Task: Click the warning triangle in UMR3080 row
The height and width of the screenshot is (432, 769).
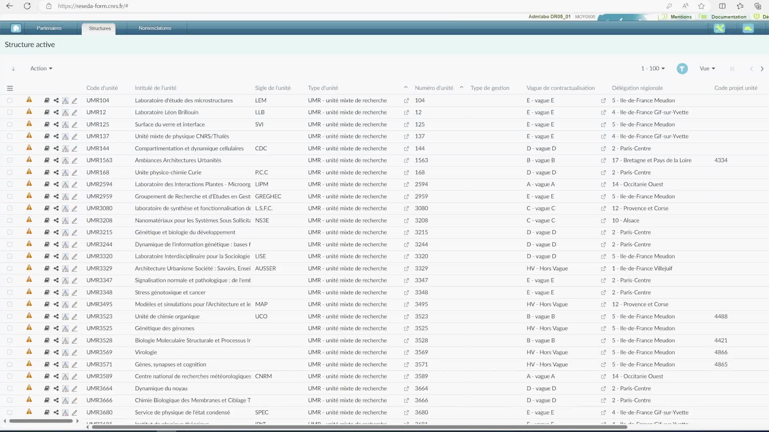Action: pos(29,208)
